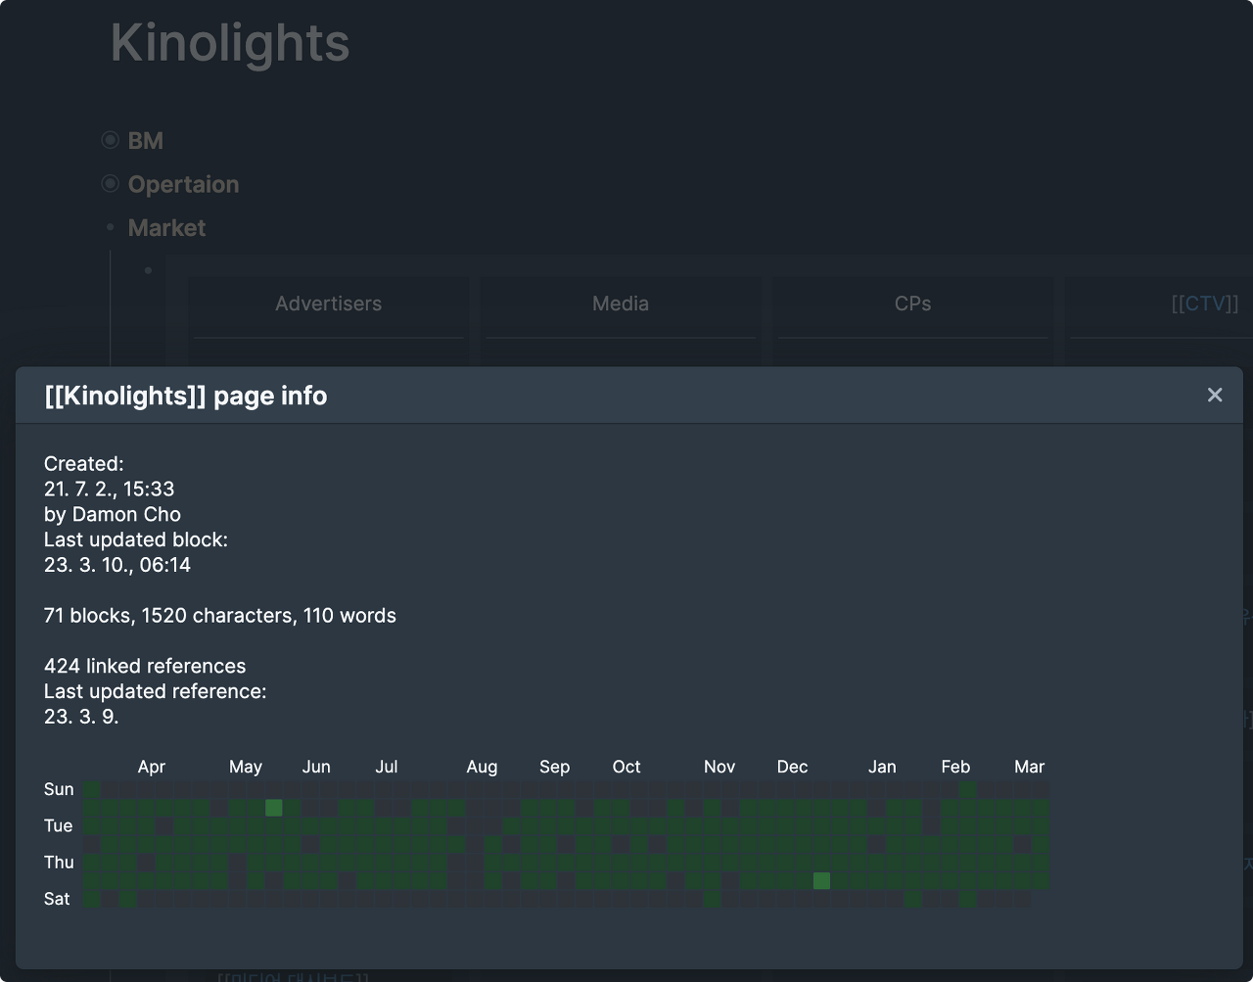
Task: Click the bright green heatmap cell in December
Action: click(x=822, y=881)
